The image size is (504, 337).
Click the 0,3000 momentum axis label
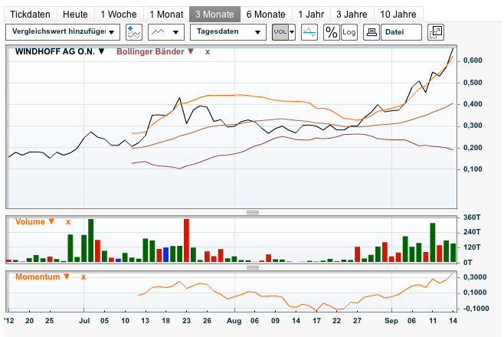[475, 277]
